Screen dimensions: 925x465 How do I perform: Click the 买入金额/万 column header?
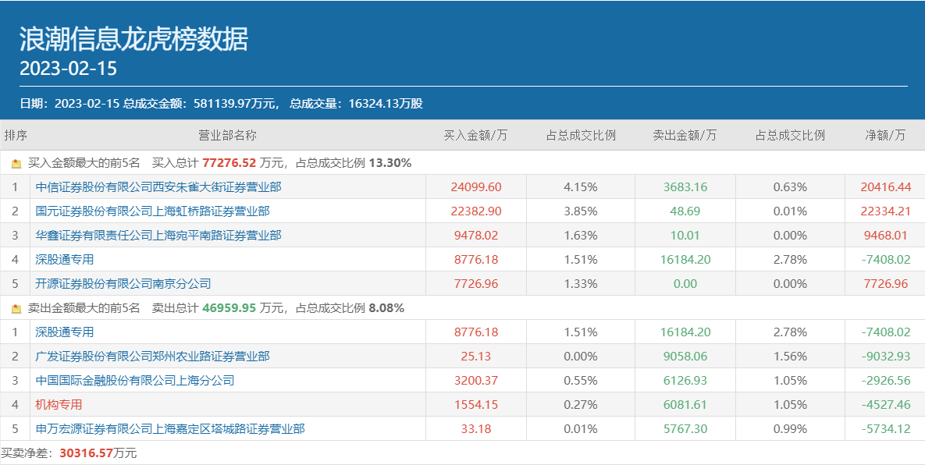coord(475,135)
